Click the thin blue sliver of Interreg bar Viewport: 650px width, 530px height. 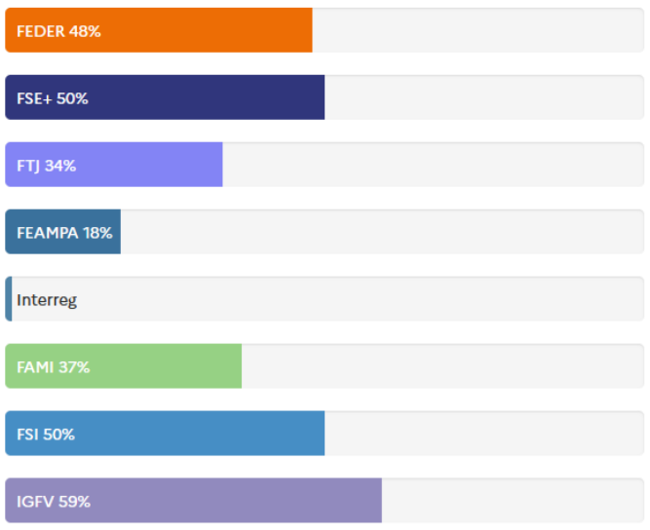(x=9, y=299)
